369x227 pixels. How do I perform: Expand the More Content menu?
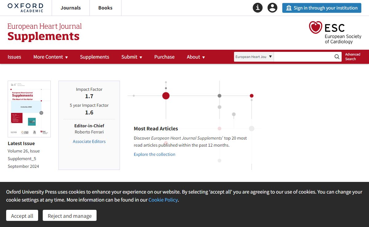(51, 57)
